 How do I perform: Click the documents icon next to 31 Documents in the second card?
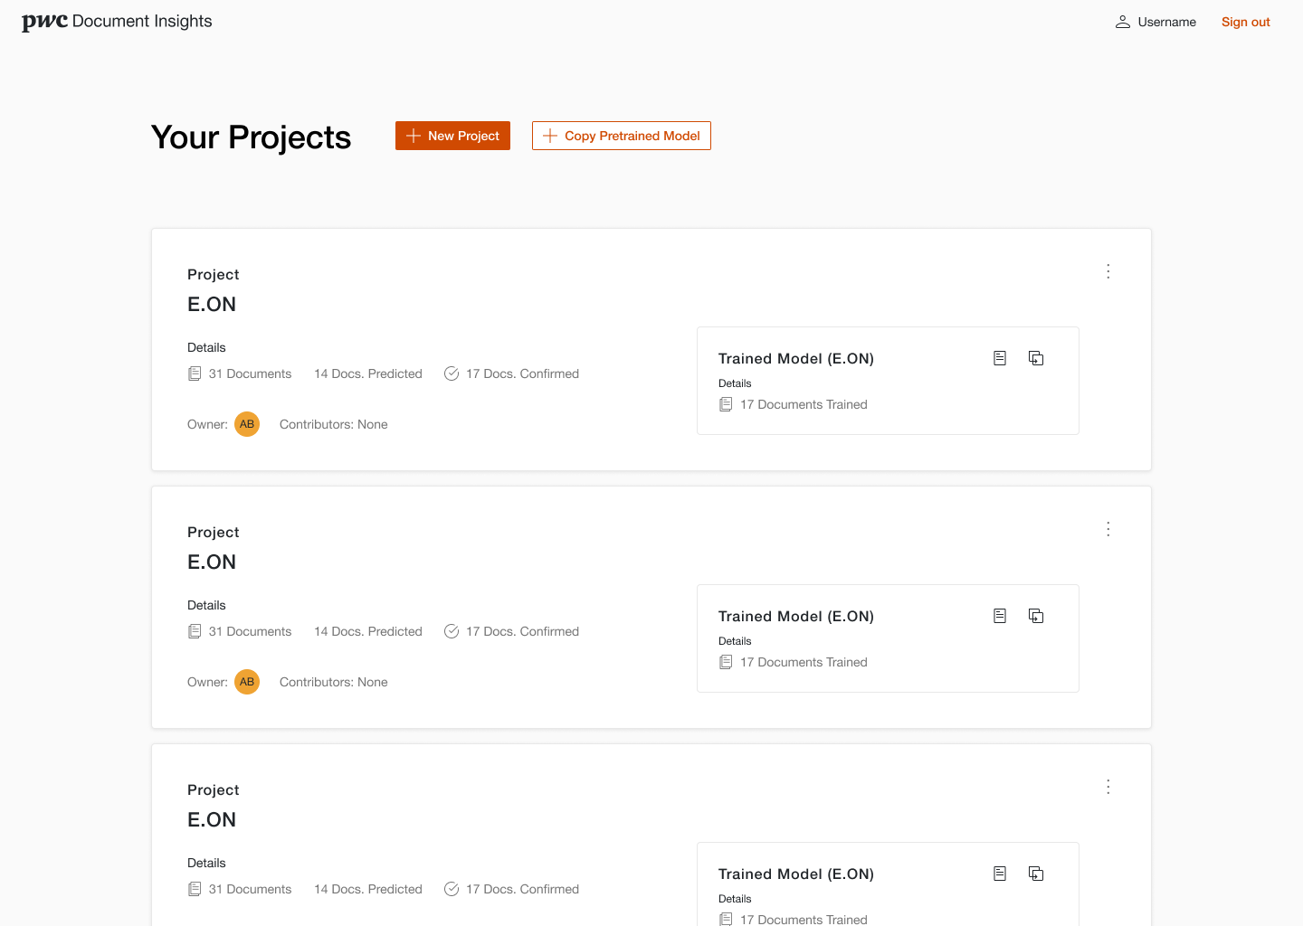coord(195,631)
